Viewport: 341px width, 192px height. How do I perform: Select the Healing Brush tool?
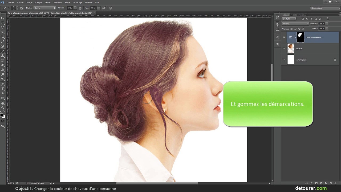pos(3,46)
